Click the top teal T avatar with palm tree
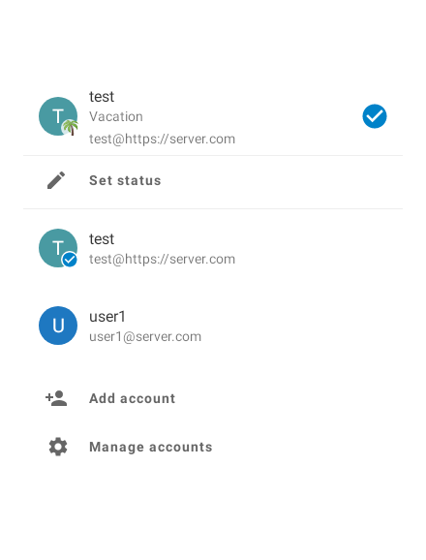Screen dimensions: 426x560 click(x=58, y=116)
